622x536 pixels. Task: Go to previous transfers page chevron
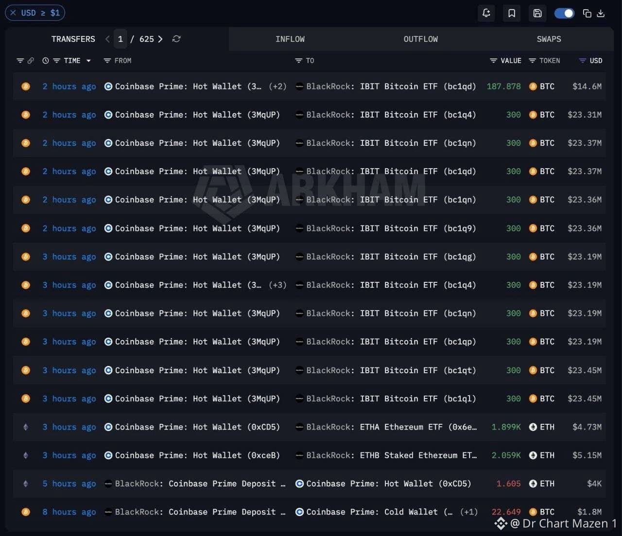pyautogui.click(x=107, y=39)
